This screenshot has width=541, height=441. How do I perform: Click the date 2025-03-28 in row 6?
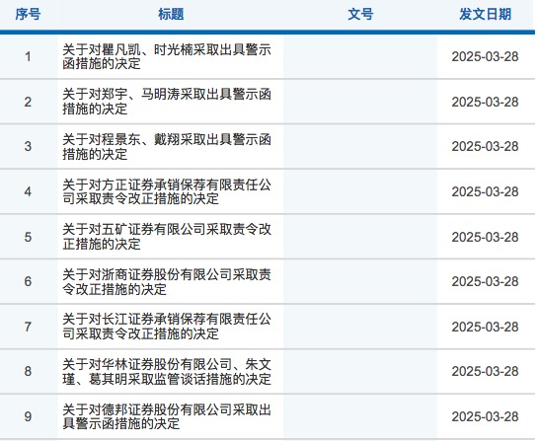tap(485, 282)
